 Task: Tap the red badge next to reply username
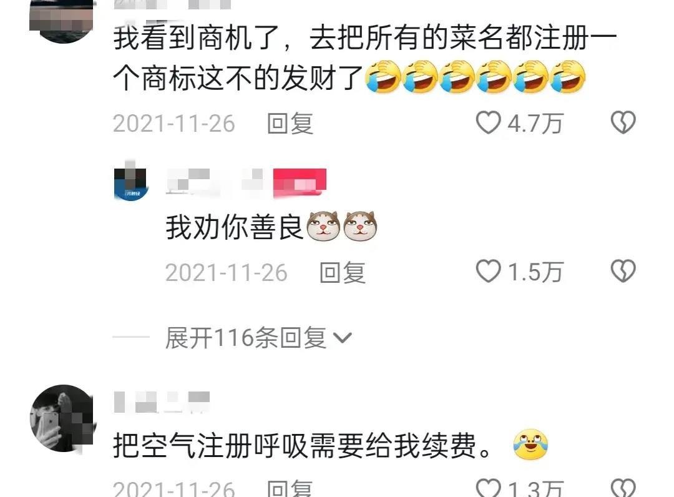click(300, 183)
